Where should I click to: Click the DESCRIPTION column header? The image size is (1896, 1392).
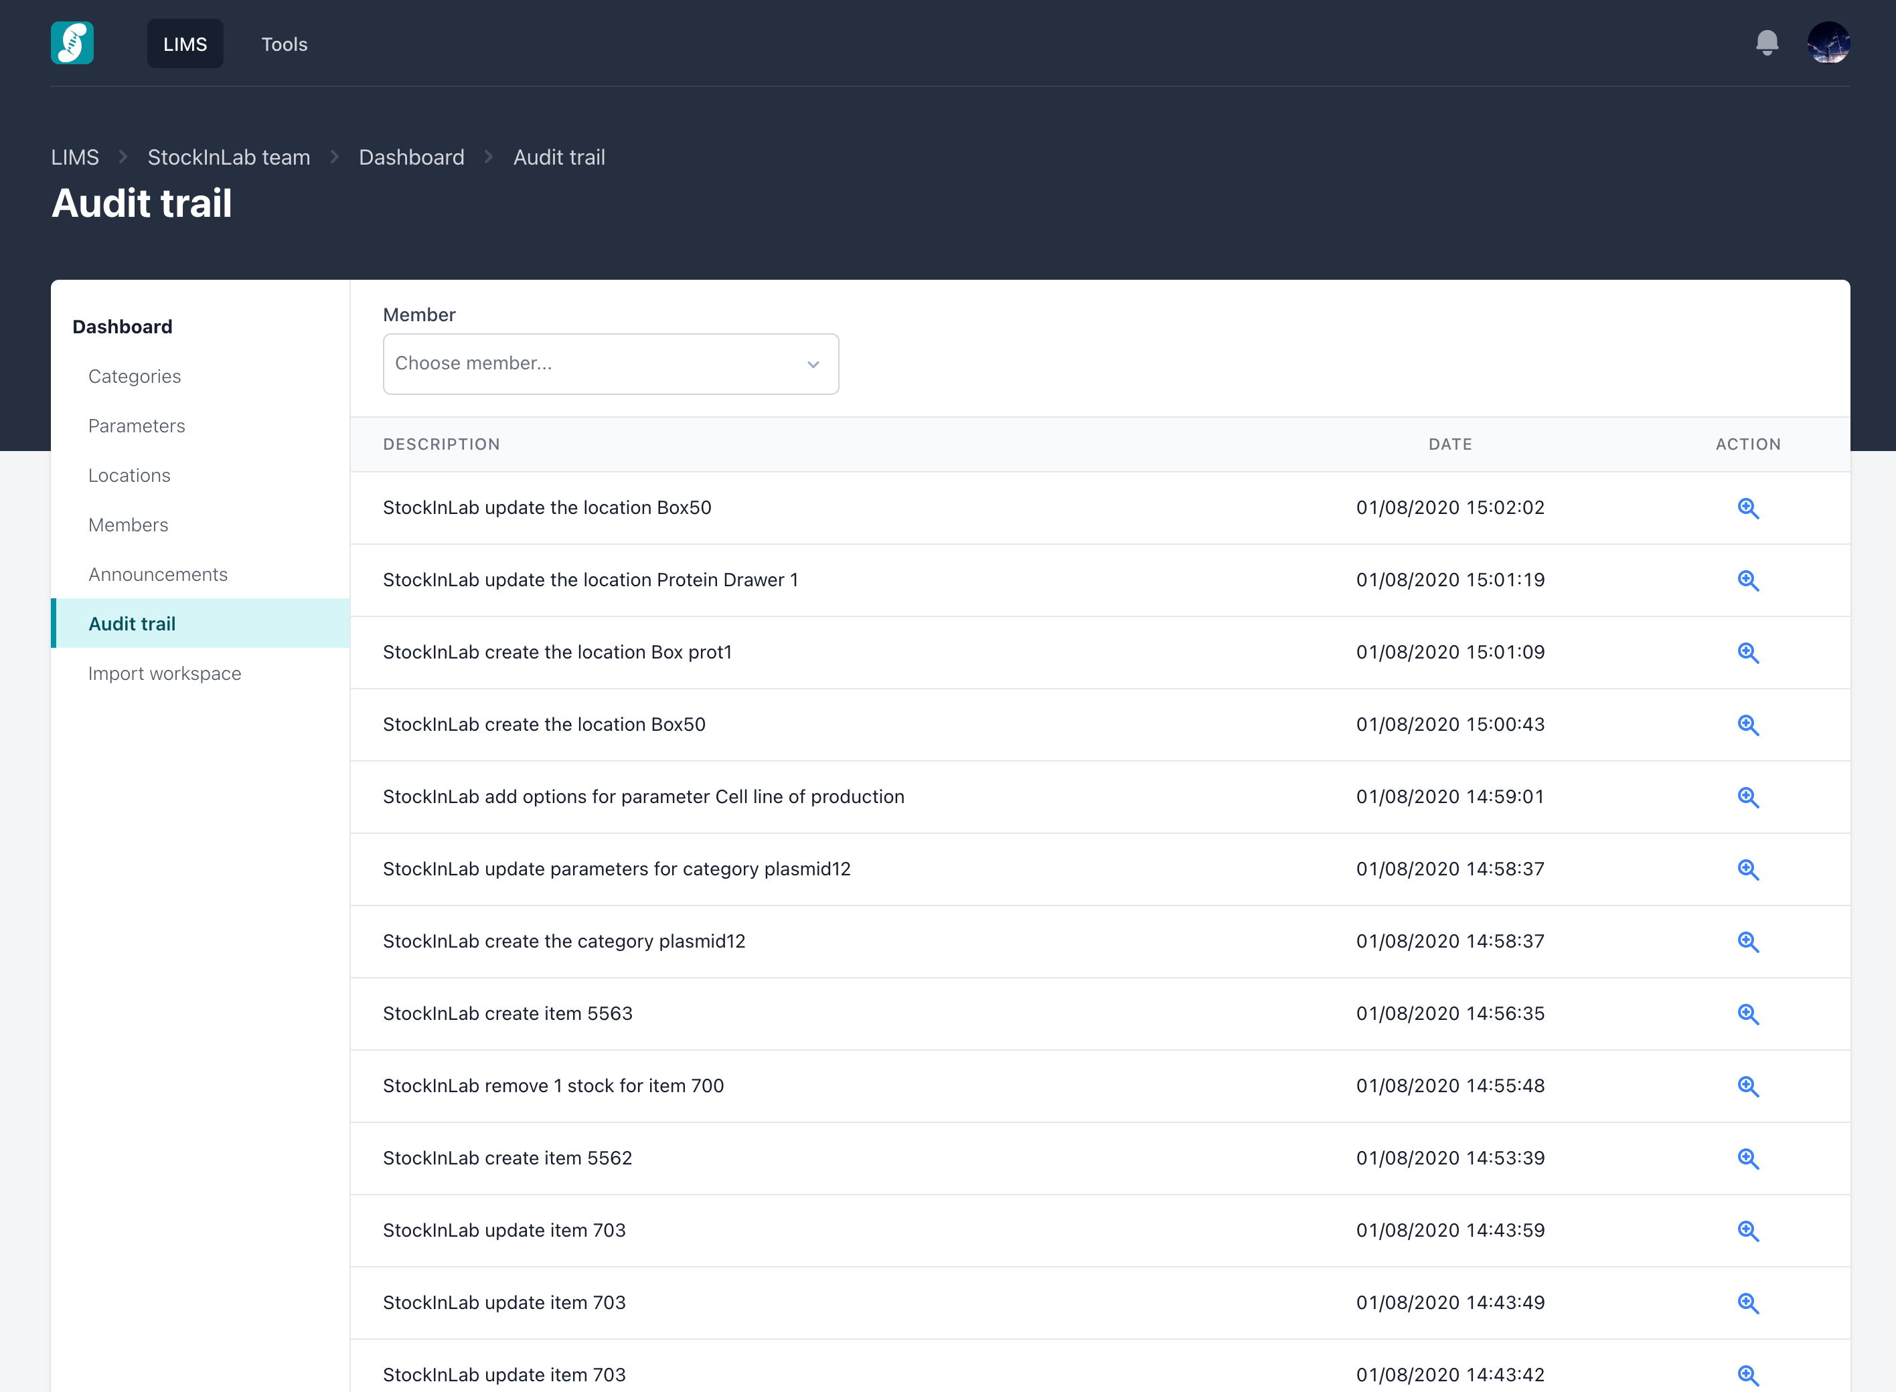point(442,444)
